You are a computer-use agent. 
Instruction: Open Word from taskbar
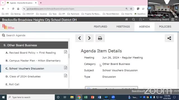click(x=99, y=97)
